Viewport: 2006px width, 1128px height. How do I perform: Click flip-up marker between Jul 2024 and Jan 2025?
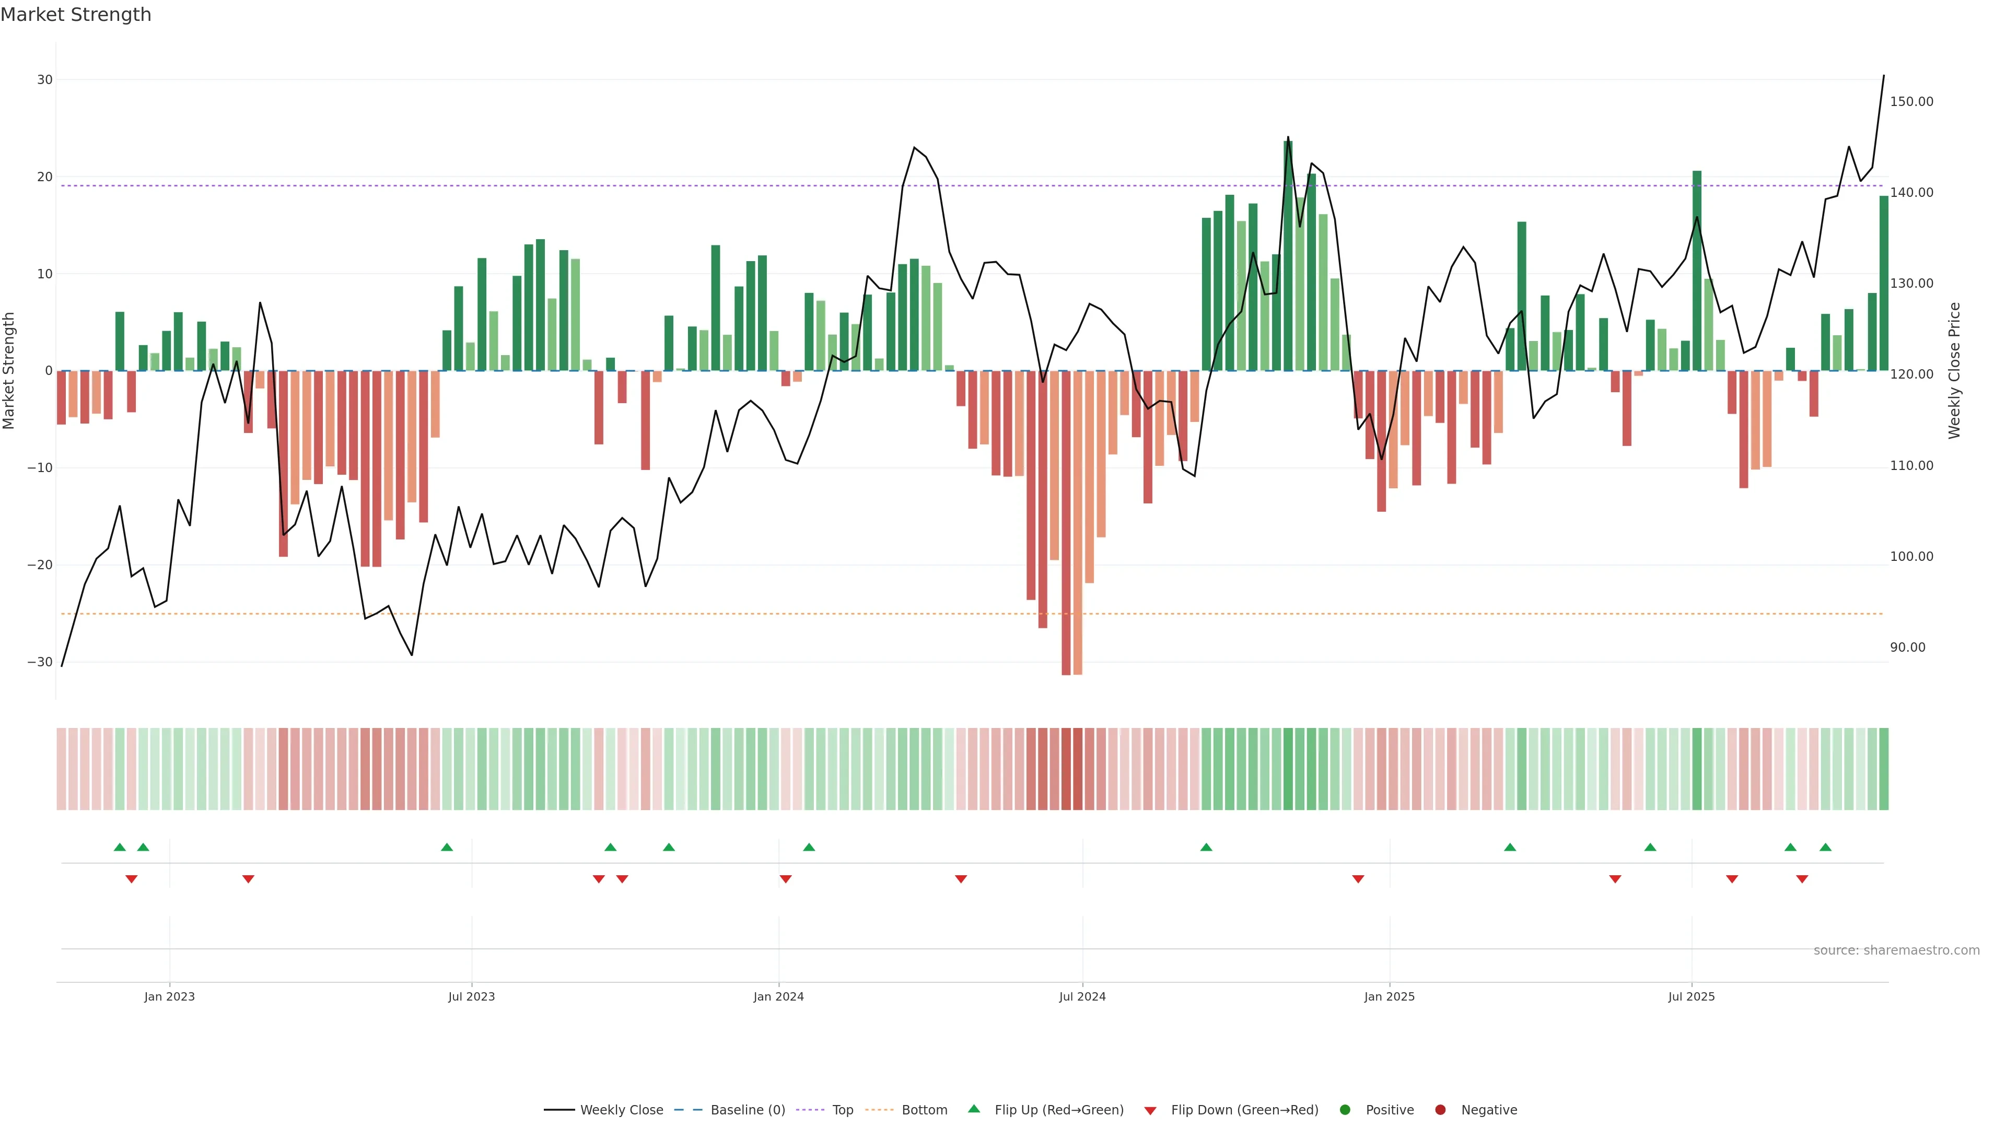point(1206,847)
